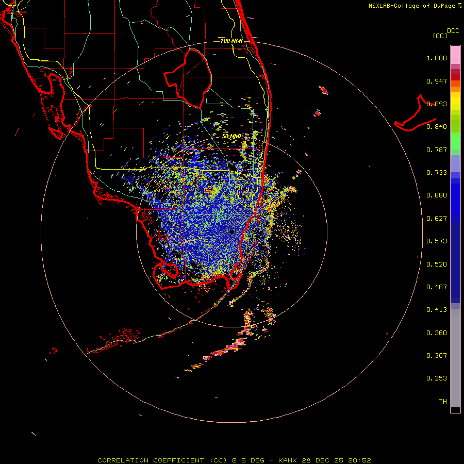Click the KAMX station identifier in the caption

pyautogui.click(x=287, y=460)
